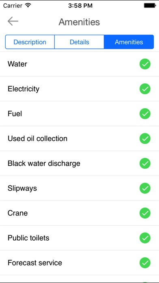Tap the Used oil collection label

37,138
